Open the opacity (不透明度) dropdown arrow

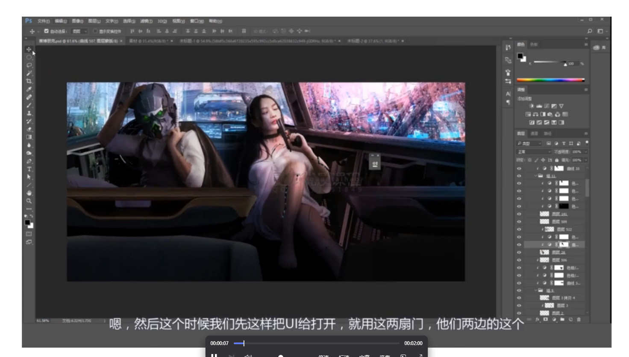tap(586, 152)
